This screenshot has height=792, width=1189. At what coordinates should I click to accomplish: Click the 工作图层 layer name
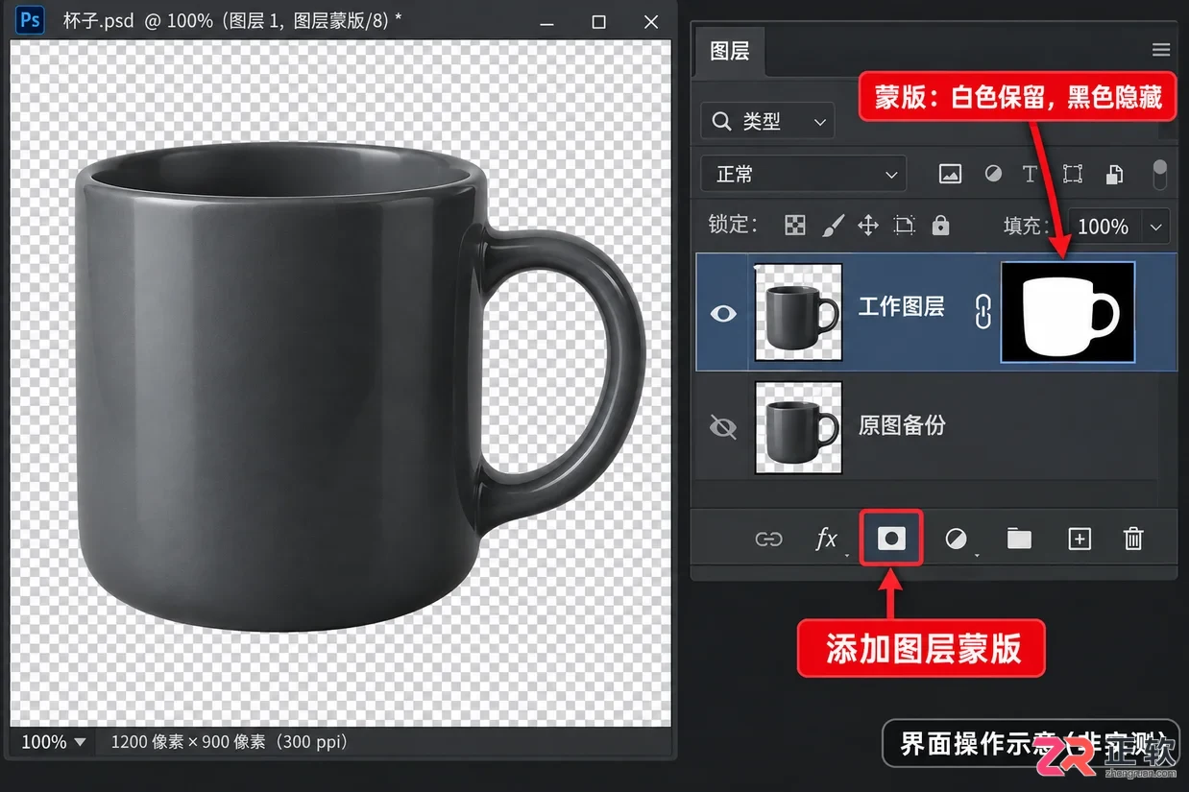(x=901, y=307)
